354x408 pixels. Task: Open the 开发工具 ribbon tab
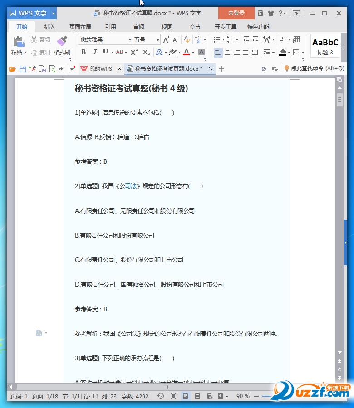226,27
